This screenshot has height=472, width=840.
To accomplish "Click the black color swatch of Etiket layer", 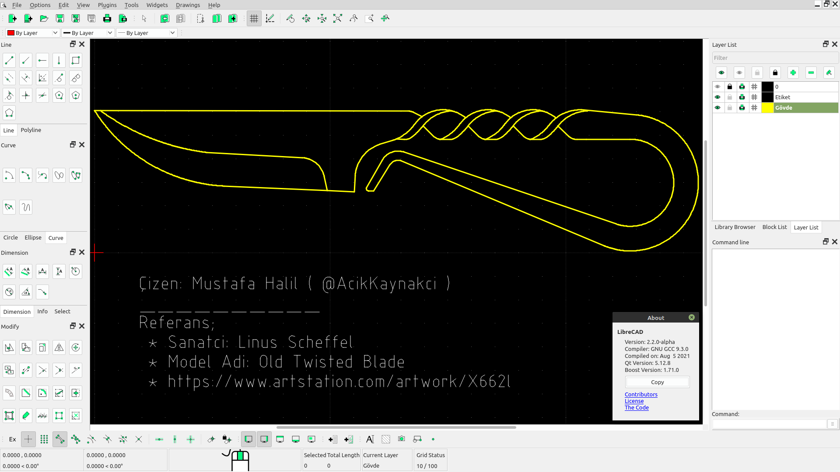I will click(767, 97).
